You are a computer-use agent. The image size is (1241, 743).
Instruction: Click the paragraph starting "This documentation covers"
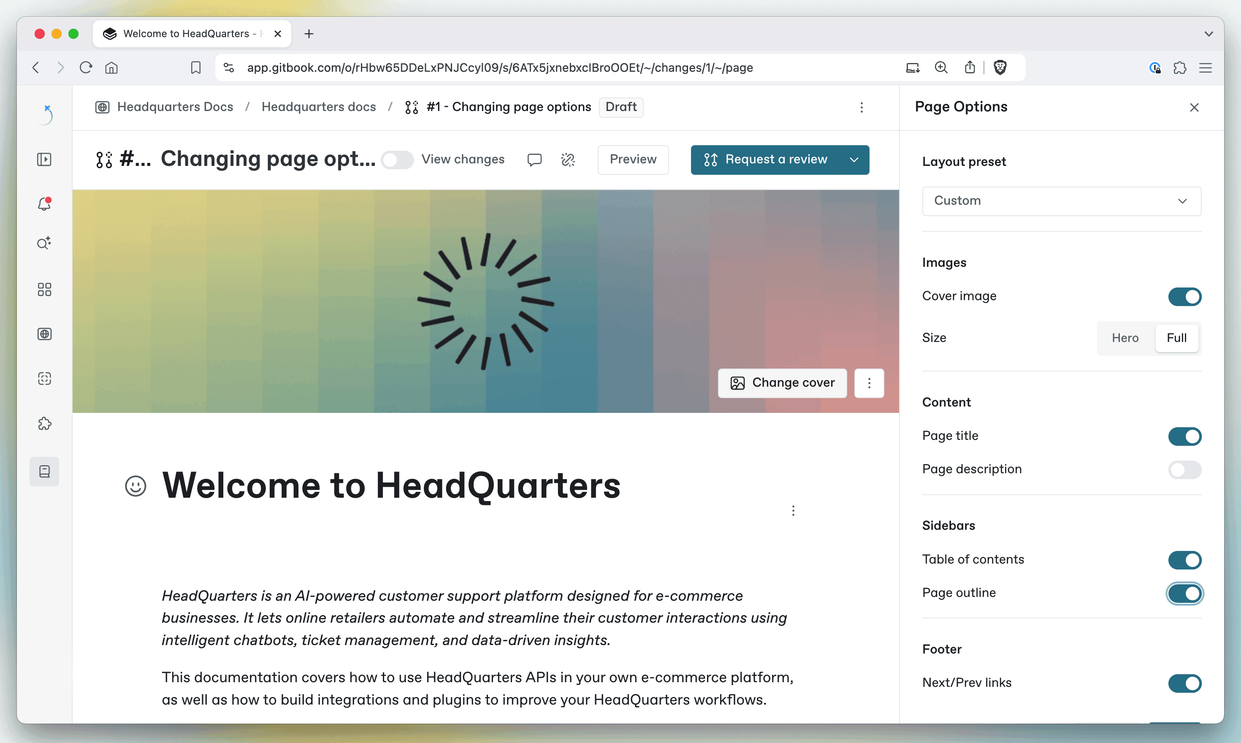(477, 689)
